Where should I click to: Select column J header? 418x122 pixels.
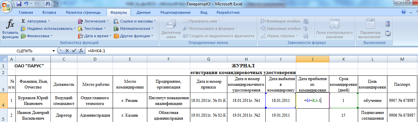coord(312,59)
